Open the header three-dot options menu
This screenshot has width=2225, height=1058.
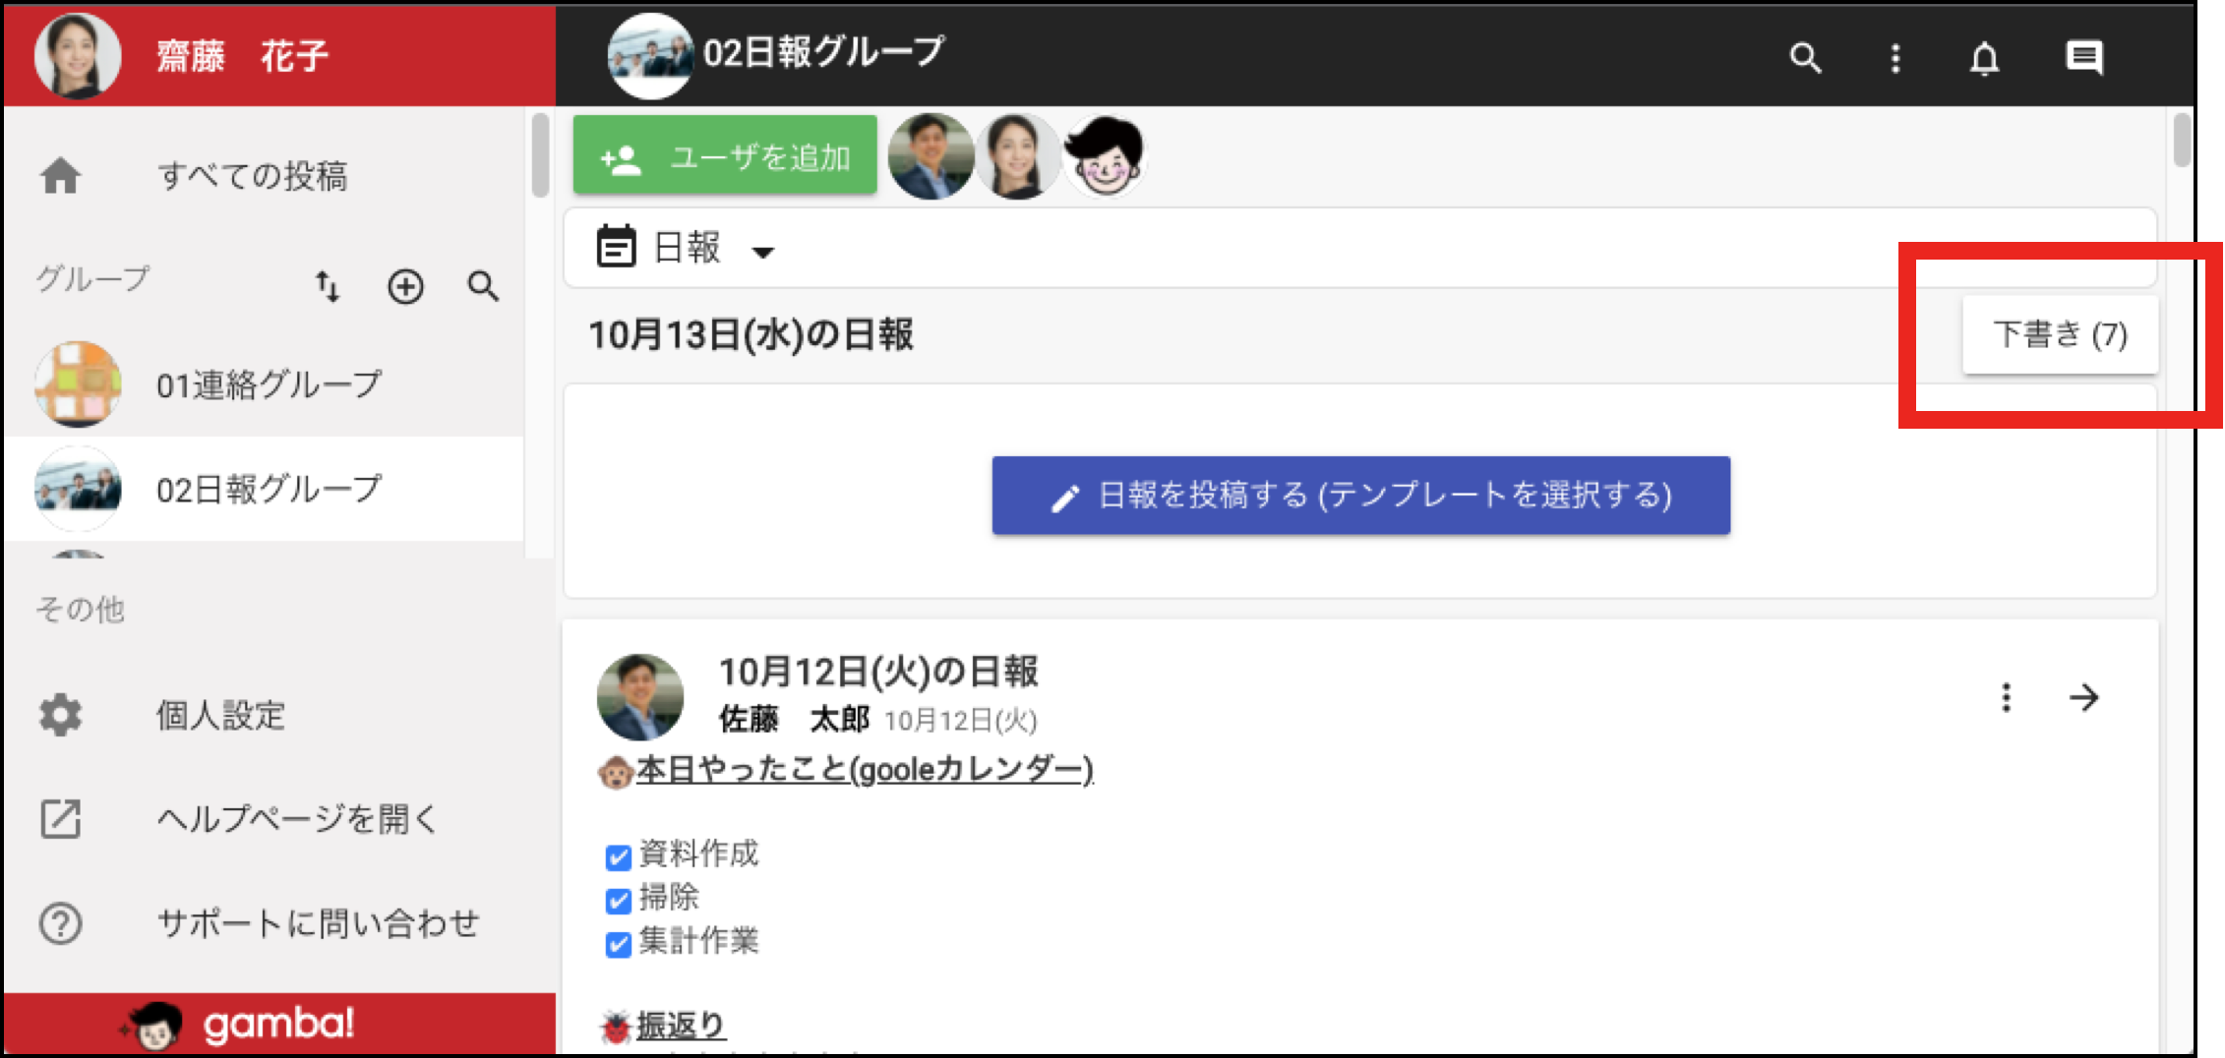(x=1895, y=58)
